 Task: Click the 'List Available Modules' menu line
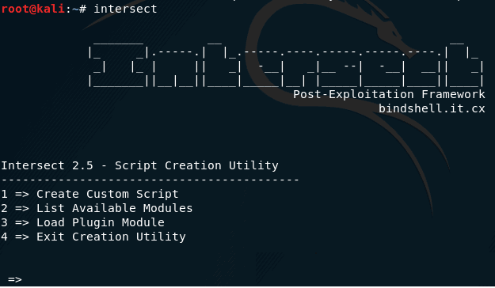point(97,208)
